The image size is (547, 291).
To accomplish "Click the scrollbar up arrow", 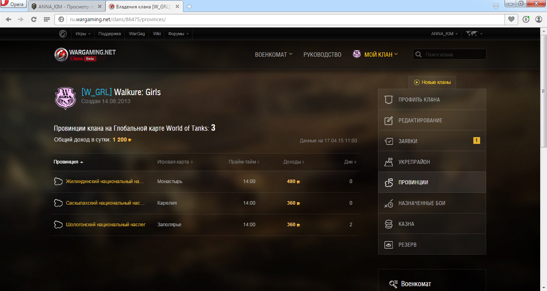I will pyautogui.click(x=544, y=31).
